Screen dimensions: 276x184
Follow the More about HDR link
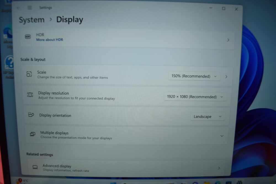[50, 40]
